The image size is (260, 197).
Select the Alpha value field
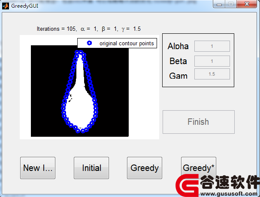point(212,46)
